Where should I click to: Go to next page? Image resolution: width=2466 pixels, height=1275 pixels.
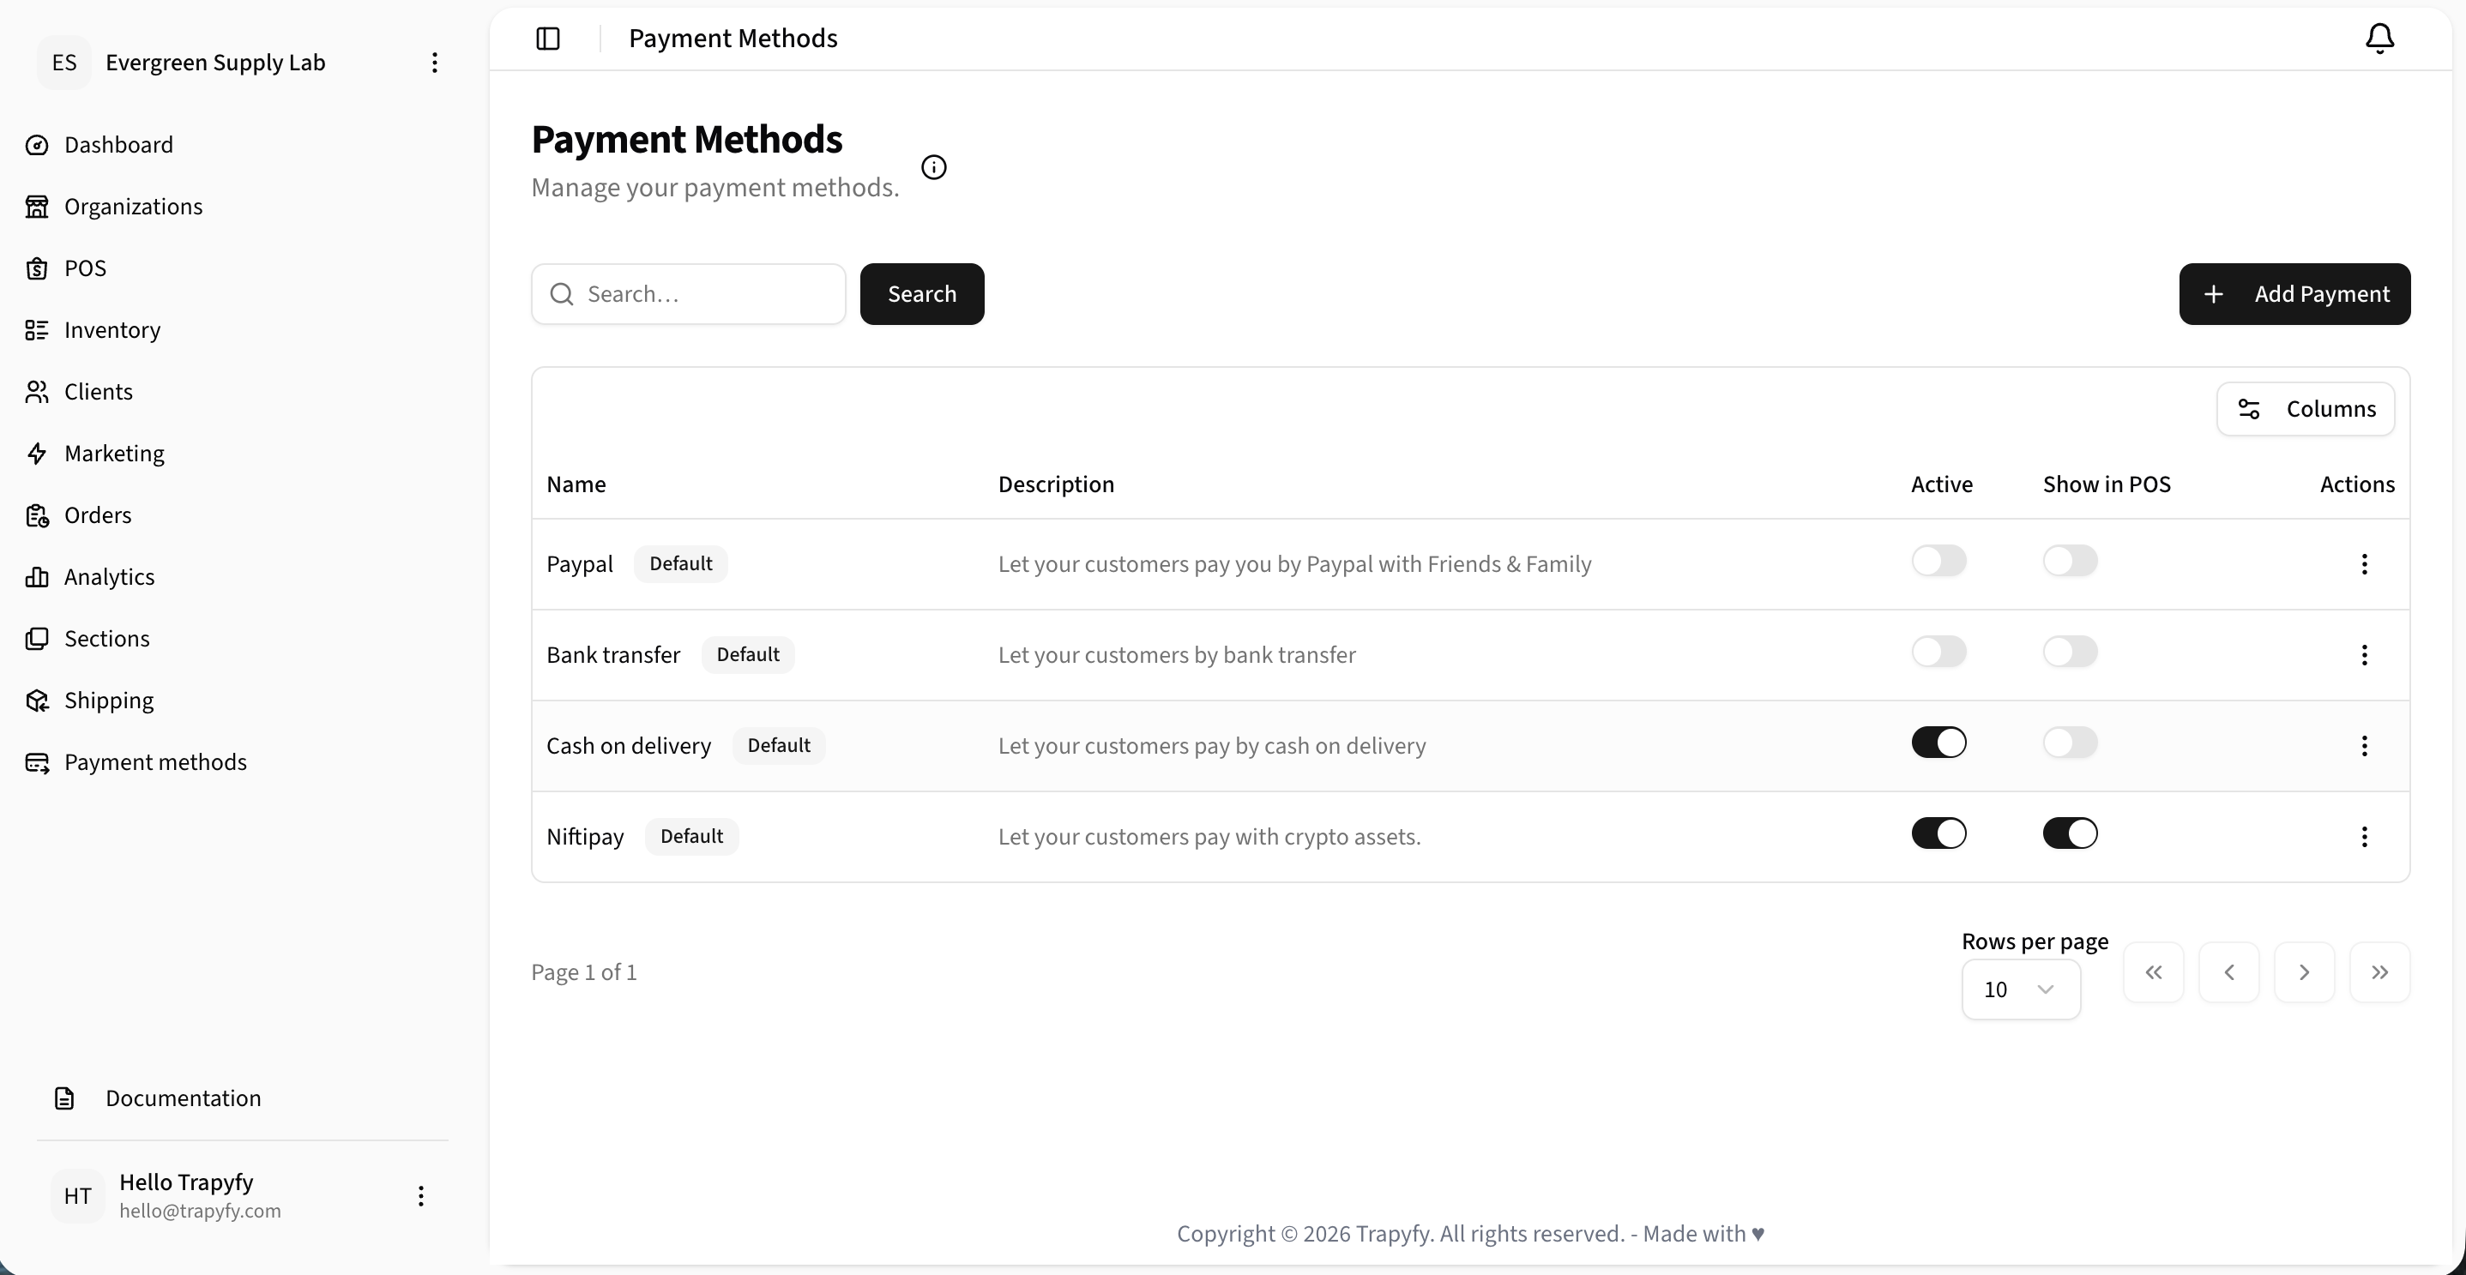pyautogui.click(x=2304, y=972)
